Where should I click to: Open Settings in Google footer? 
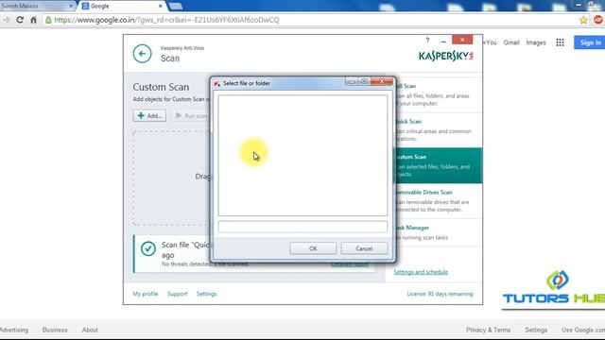click(x=536, y=330)
